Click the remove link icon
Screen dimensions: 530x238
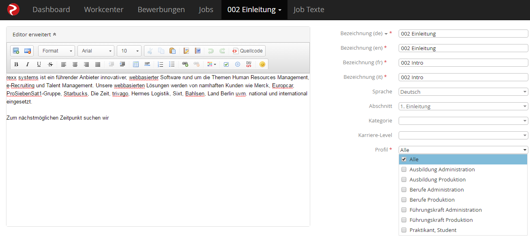[197, 64]
